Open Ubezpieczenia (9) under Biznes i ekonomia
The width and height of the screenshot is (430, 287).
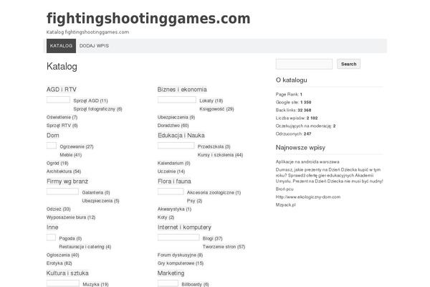pos(176,117)
